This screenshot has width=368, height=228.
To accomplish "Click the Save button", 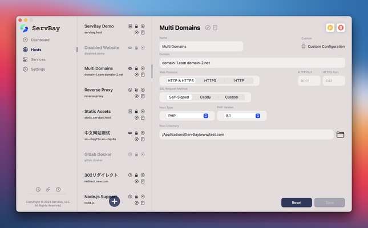I will (330, 203).
